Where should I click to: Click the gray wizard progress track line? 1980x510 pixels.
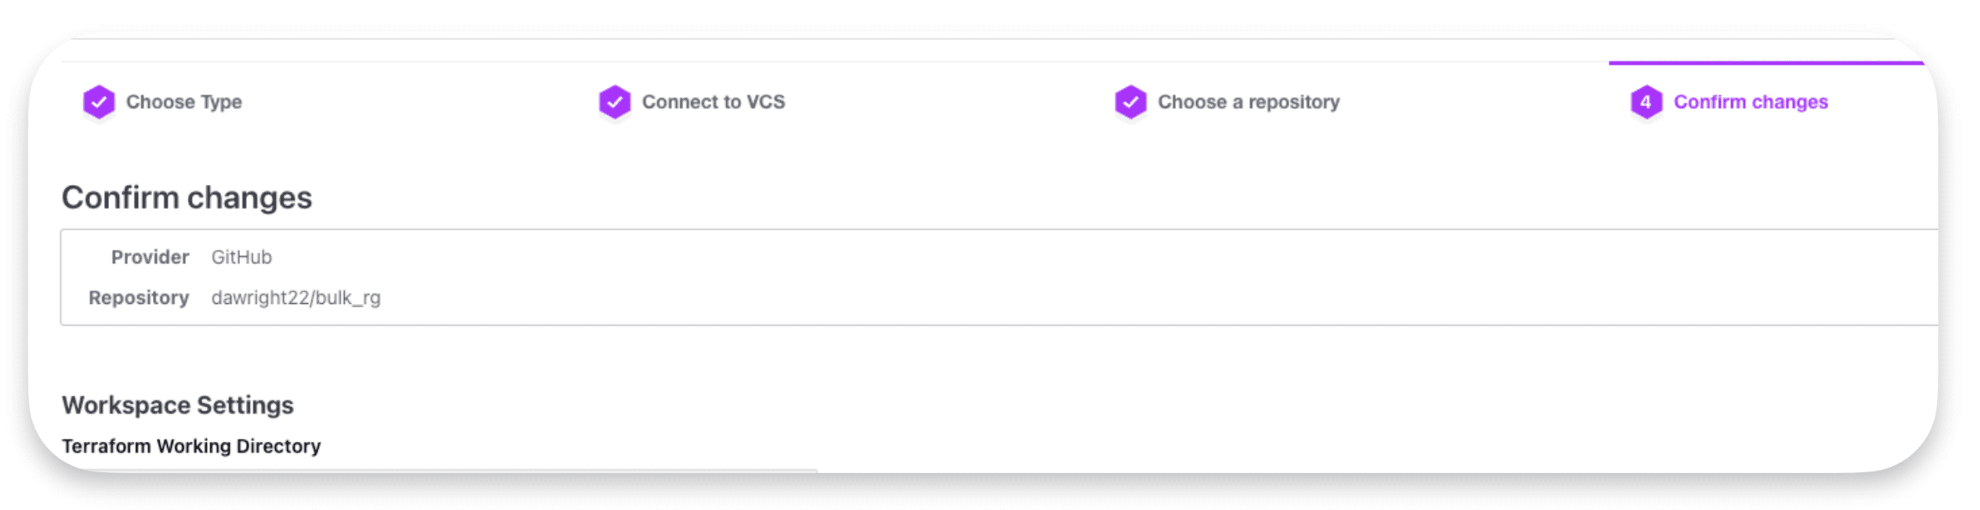pos(769,61)
